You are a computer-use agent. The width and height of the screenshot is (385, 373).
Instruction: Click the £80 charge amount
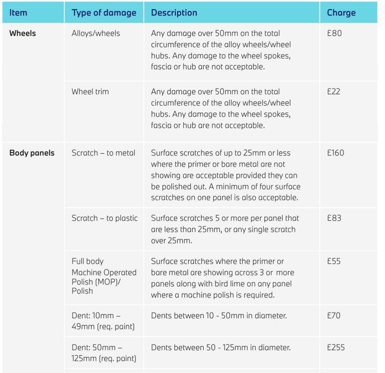pos(334,33)
